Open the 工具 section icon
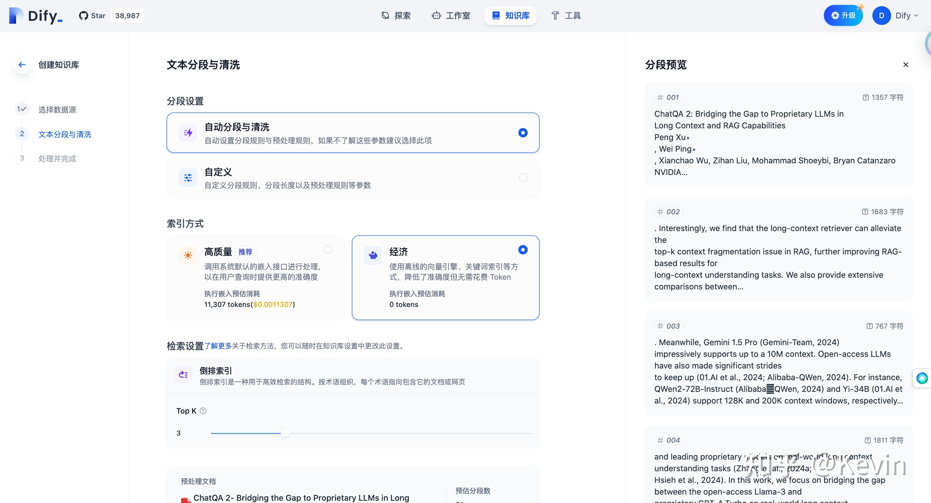This screenshot has height=503, width=931. (x=556, y=16)
